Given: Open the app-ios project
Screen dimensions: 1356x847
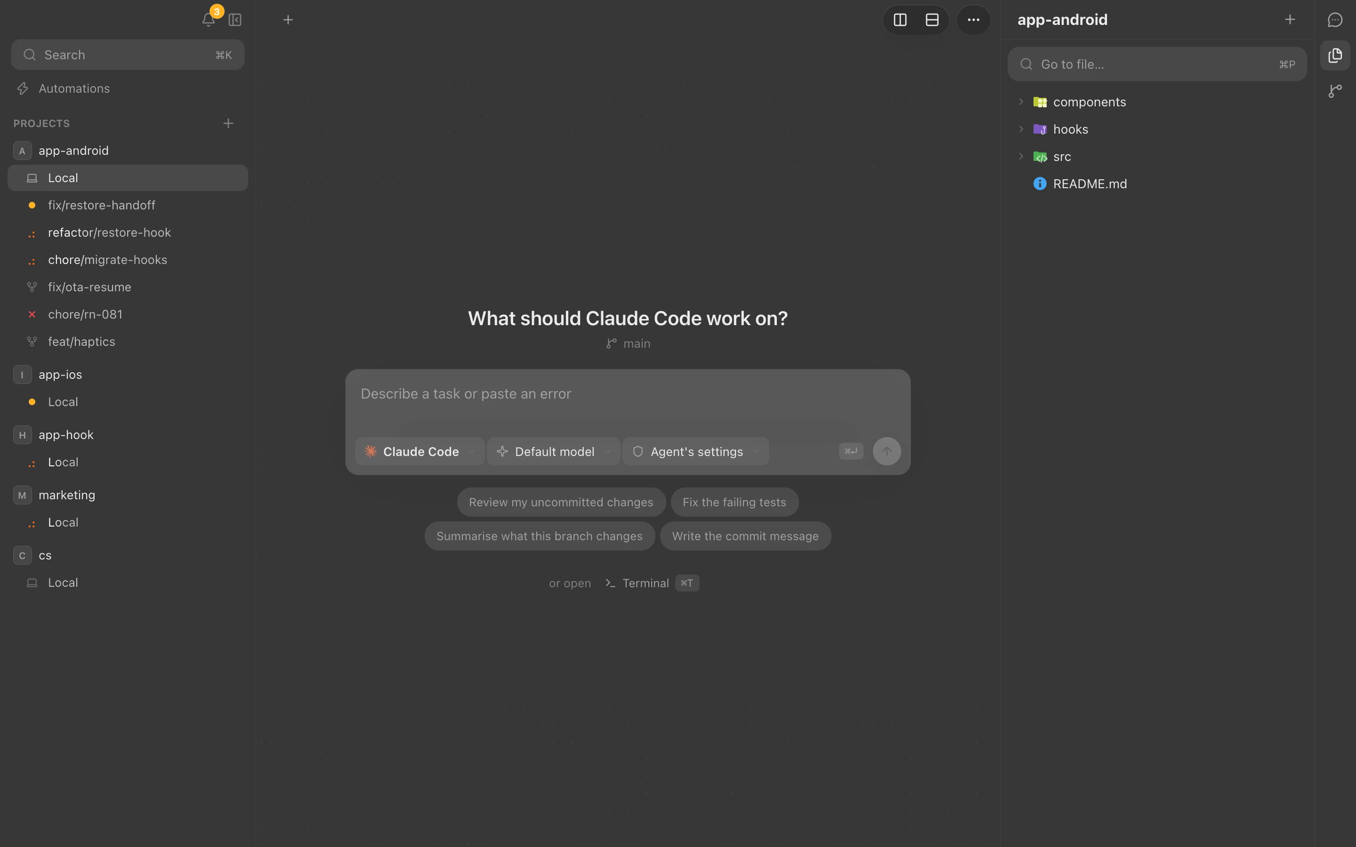Looking at the screenshot, I should [x=128, y=375].
